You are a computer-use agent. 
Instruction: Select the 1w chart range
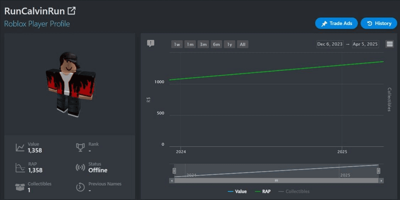pyautogui.click(x=177, y=44)
